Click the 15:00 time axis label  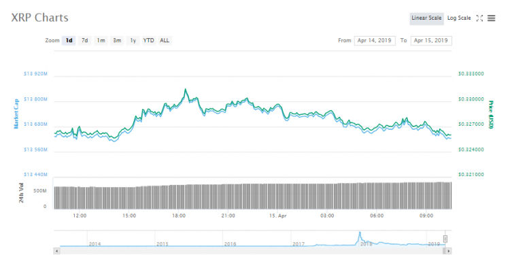(129, 216)
